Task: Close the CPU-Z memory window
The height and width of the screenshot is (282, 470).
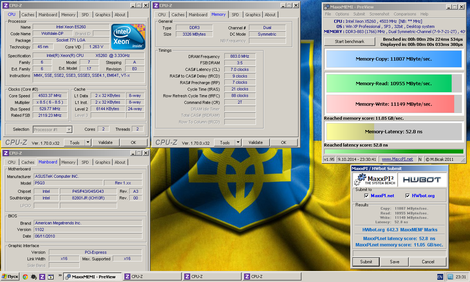Action: coord(296,6)
